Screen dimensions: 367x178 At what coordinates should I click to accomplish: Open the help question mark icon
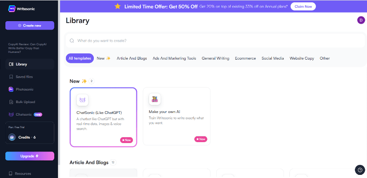coord(360,170)
